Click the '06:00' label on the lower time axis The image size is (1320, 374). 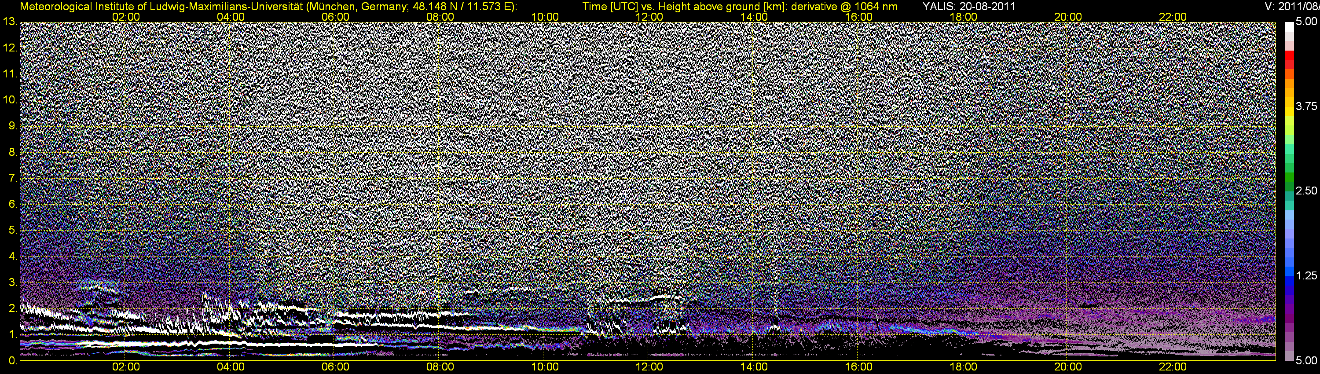coord(336,367)
